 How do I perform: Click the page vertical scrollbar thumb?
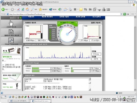(x=135, y=53)
